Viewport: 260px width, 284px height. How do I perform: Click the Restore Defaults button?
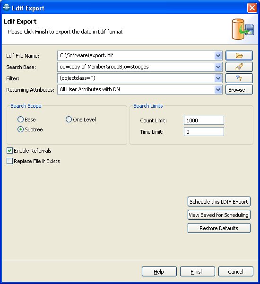coord(219,228)
